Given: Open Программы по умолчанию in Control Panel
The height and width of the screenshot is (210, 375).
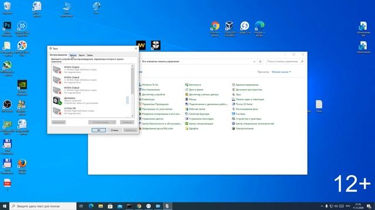Looking at the screenshot, I should (157, 109).
